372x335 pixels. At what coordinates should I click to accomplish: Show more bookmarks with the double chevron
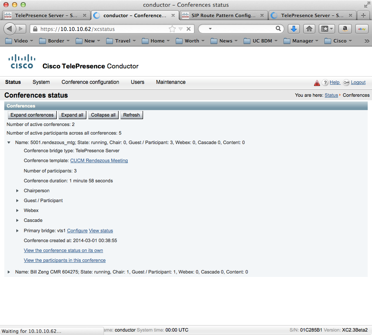367,41
